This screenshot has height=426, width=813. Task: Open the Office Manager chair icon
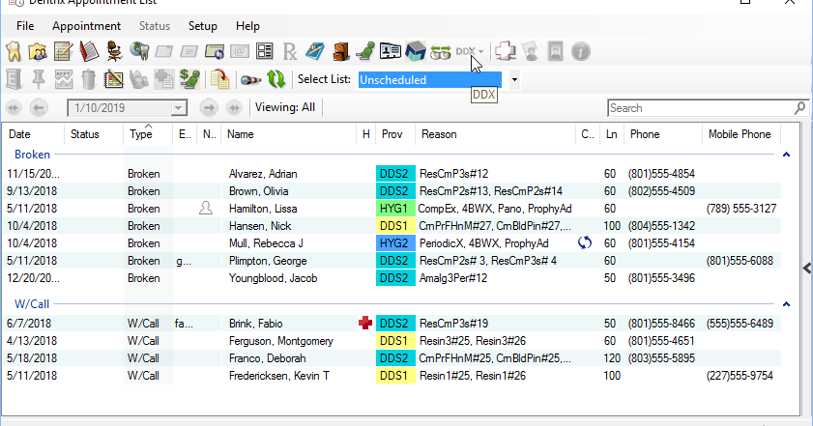coord(114,51)
